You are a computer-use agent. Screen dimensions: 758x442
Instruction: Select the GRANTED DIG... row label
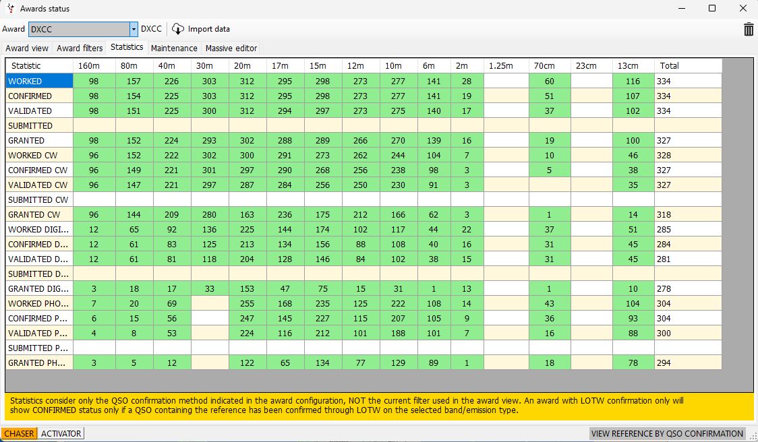pyautogui.click(x=39, y=288)
